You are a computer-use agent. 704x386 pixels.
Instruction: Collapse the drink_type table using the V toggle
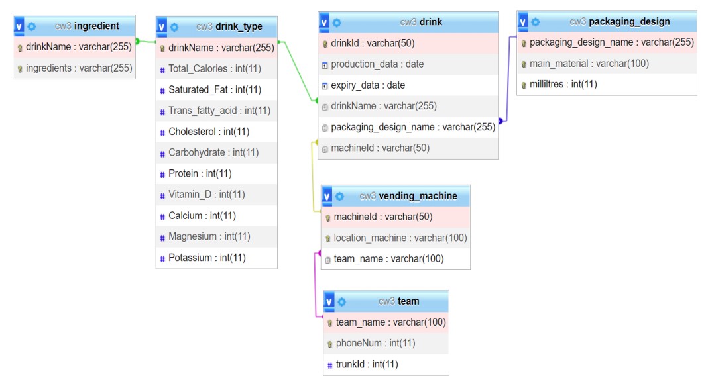[162, 27]
